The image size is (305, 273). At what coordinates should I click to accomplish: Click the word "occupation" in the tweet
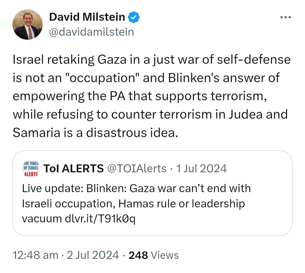click(102, 78)
